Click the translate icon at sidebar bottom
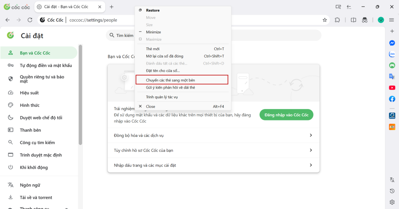The height and width of the screenshot is (209, 399). pyautogui.click(x=392, y=180)
